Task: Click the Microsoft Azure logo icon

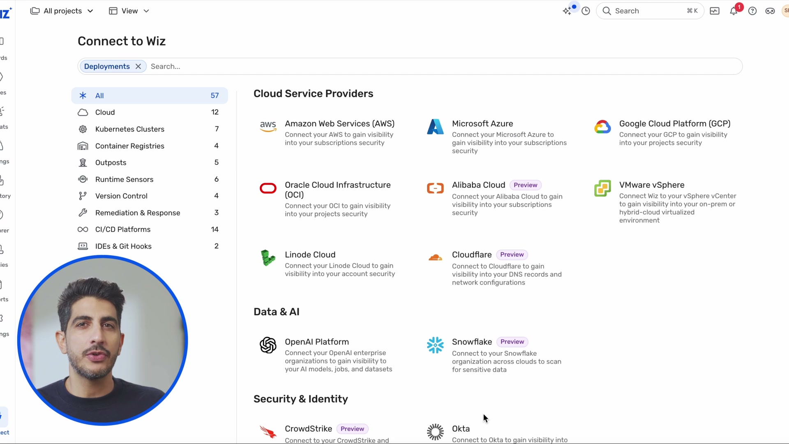Action: point(435,127)
